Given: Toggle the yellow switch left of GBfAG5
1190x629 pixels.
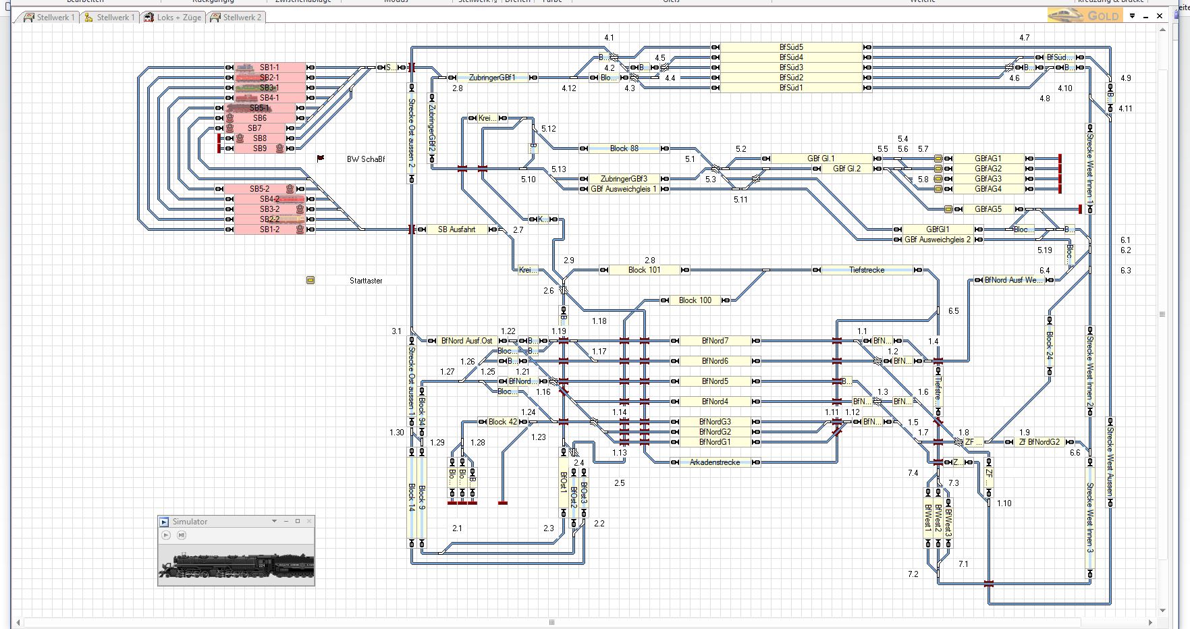Looking at the screenshot, I should click(x=948, y=209).
